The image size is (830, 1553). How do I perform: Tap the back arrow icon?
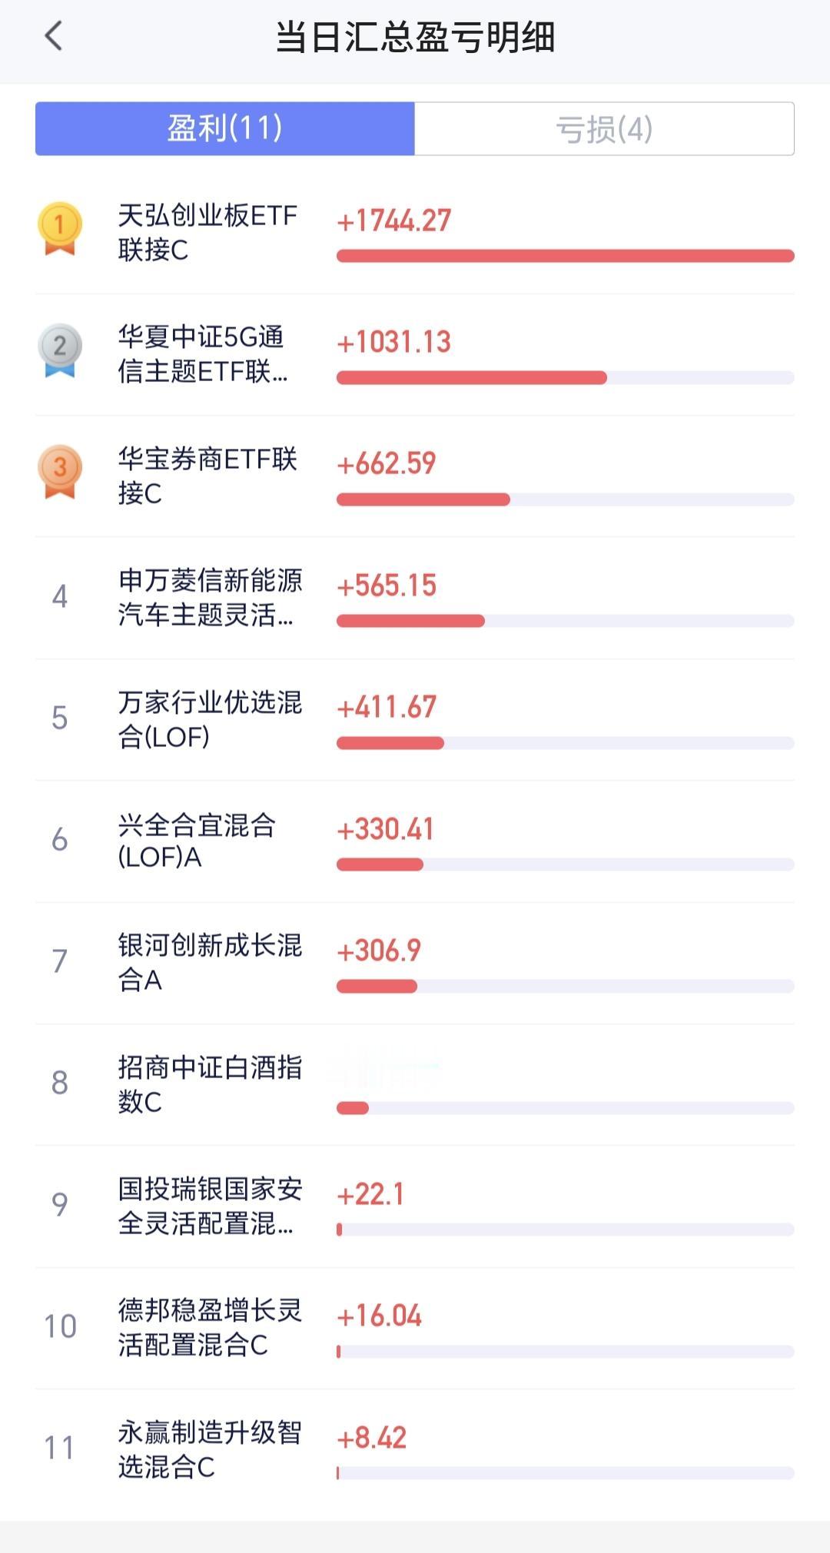pos(53,36)
